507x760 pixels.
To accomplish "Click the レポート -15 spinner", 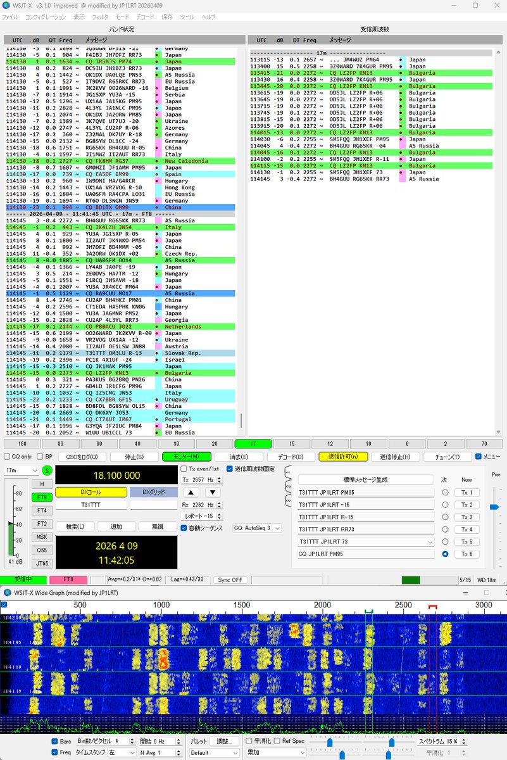I will [x=201, y=516].
